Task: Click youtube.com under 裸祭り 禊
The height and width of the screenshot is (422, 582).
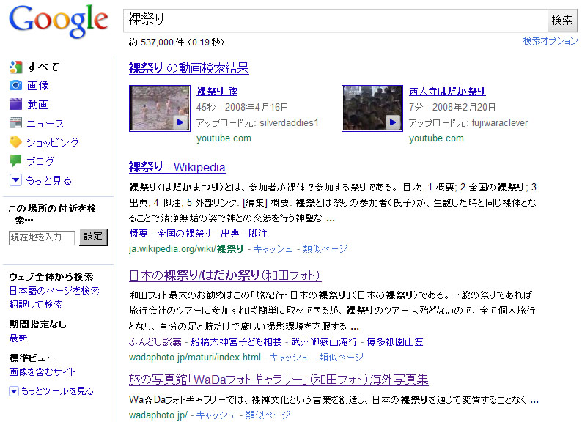Action: tap(224, 138)
